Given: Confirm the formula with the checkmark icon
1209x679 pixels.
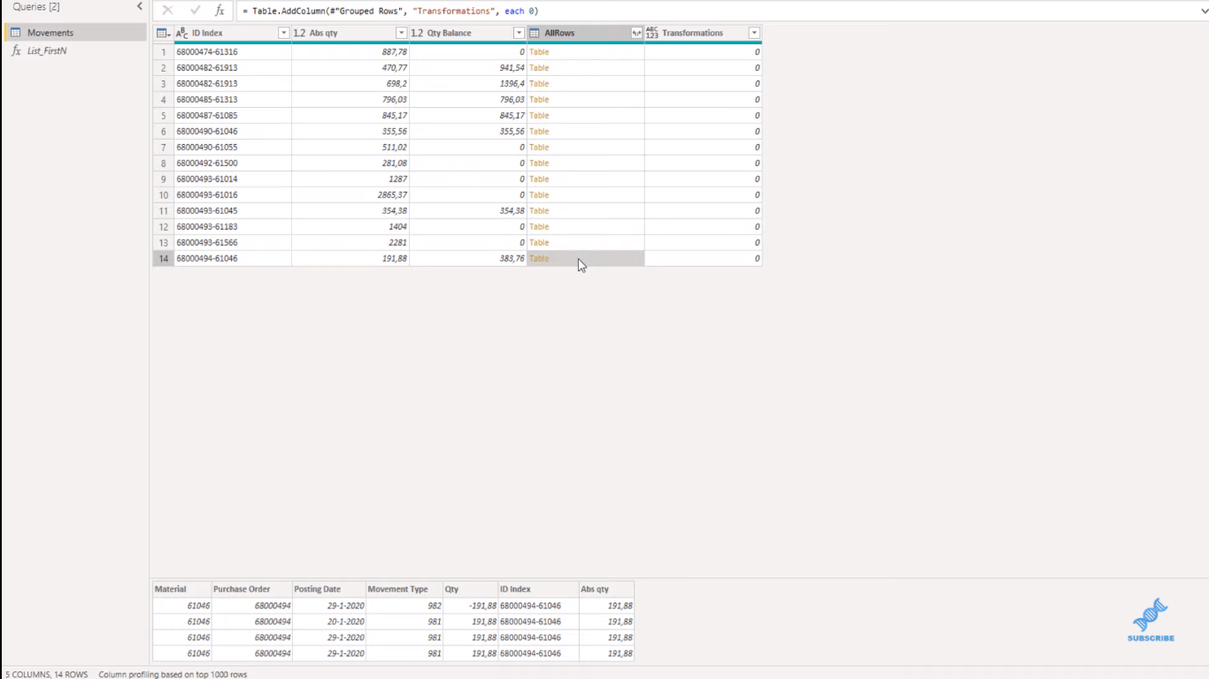Looking at the screenshot, I should (x=195, y=11).
